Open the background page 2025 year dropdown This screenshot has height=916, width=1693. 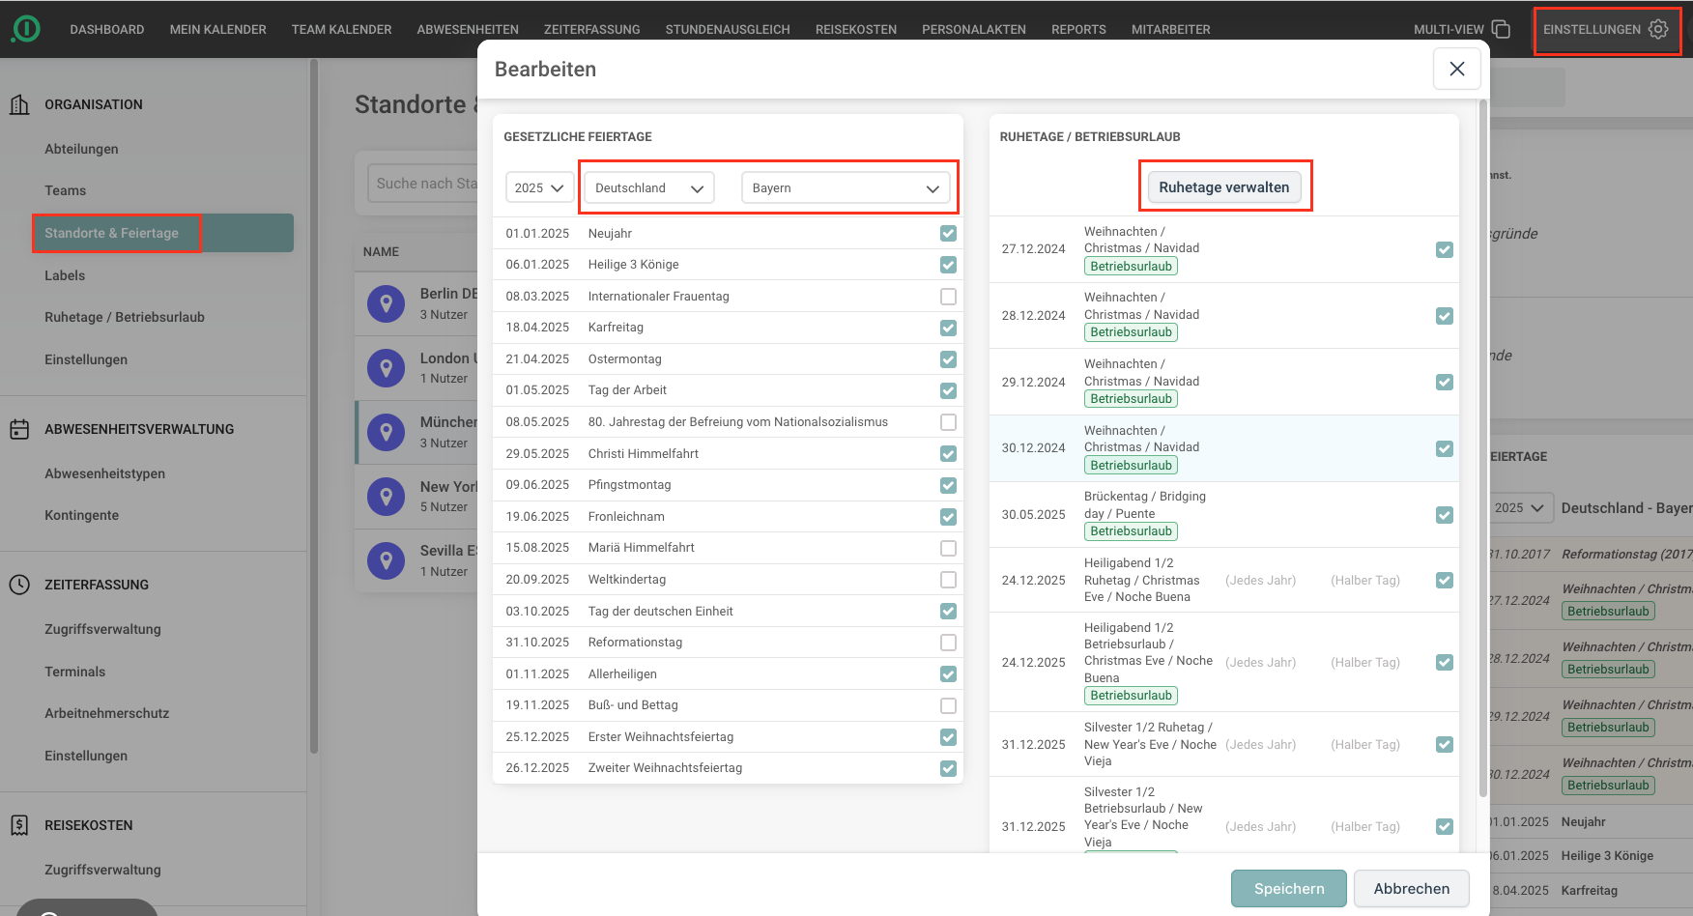(x=1522, y=507)
